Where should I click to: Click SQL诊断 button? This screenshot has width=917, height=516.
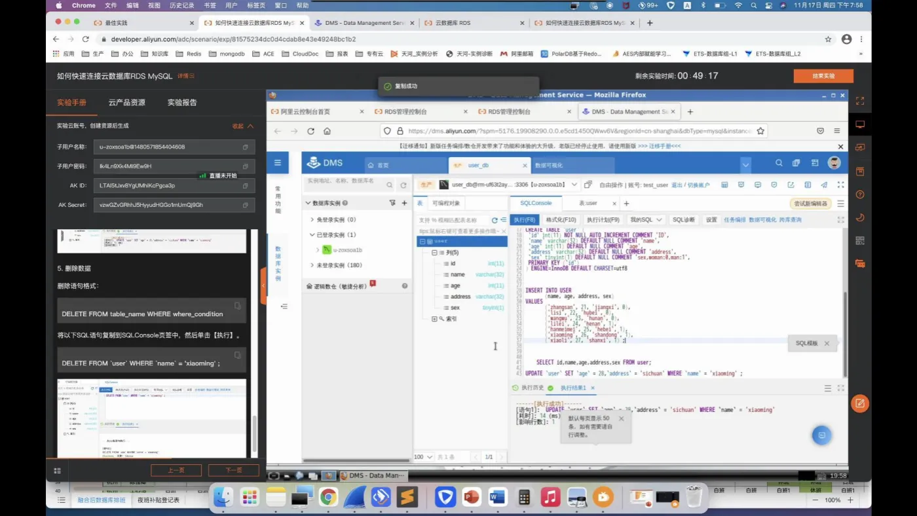[684, 220]
